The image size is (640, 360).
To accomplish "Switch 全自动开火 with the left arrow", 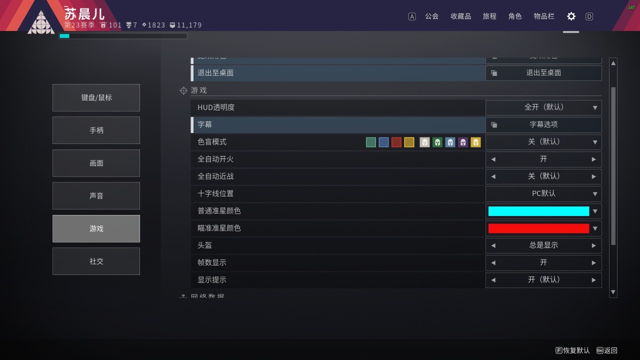I will (x=493, y=159).
